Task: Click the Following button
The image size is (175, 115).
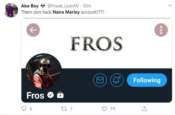Action: 147,80
